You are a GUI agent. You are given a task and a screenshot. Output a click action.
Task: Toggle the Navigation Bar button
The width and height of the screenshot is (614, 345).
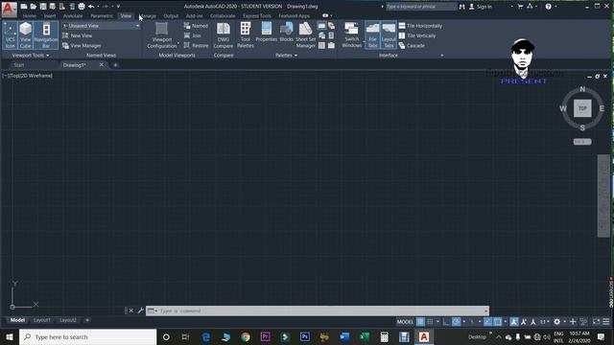coord(46,35)
